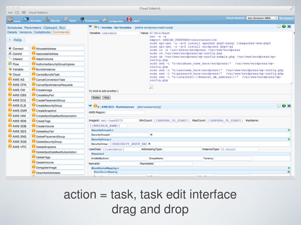Open the Home navigation icon
This screenshot has width=301, height=225.
[x=10, y=19]
